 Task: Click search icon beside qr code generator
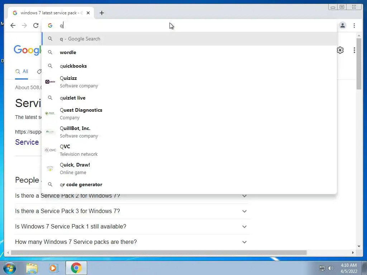[50, 184]
